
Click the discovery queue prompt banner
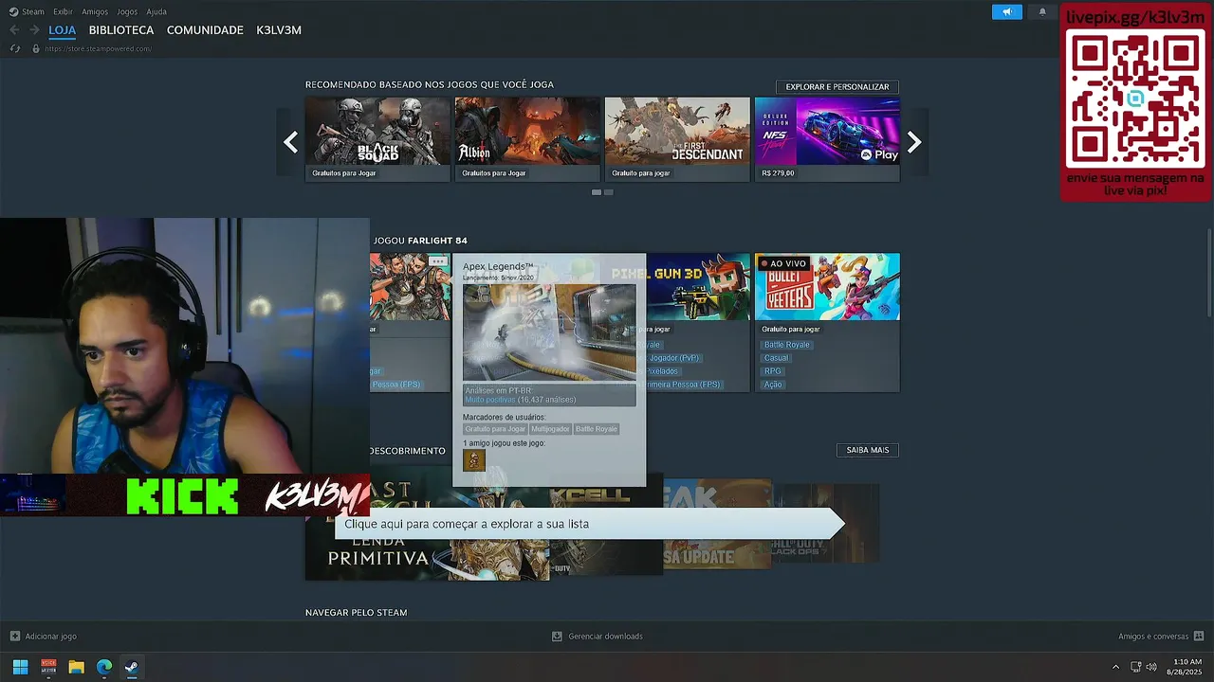click(x=589, y=524)
